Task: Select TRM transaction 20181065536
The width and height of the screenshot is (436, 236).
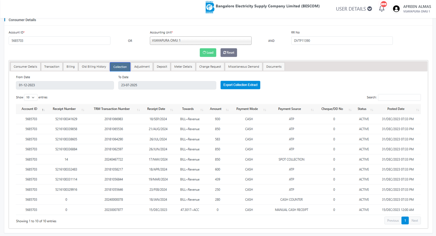Action: [x=114, y=129]
